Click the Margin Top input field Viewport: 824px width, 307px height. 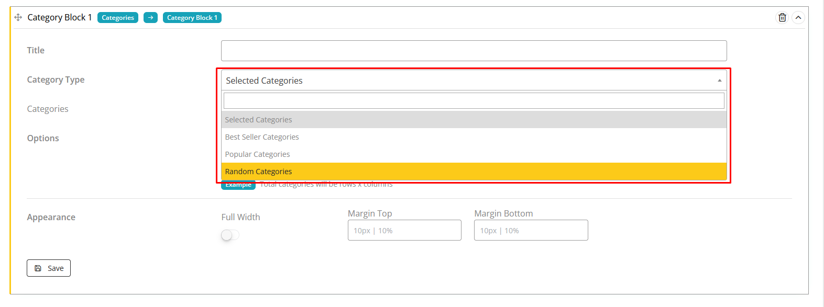[404, 230]
